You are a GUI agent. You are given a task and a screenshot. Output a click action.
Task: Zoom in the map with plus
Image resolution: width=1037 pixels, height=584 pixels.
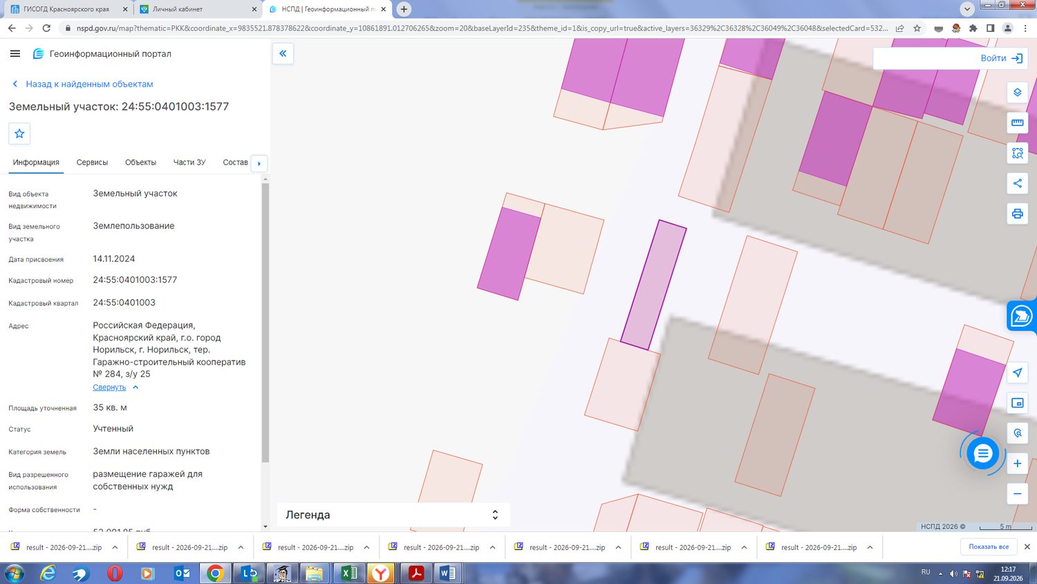pyautogui.click(x=1017, y=464)
